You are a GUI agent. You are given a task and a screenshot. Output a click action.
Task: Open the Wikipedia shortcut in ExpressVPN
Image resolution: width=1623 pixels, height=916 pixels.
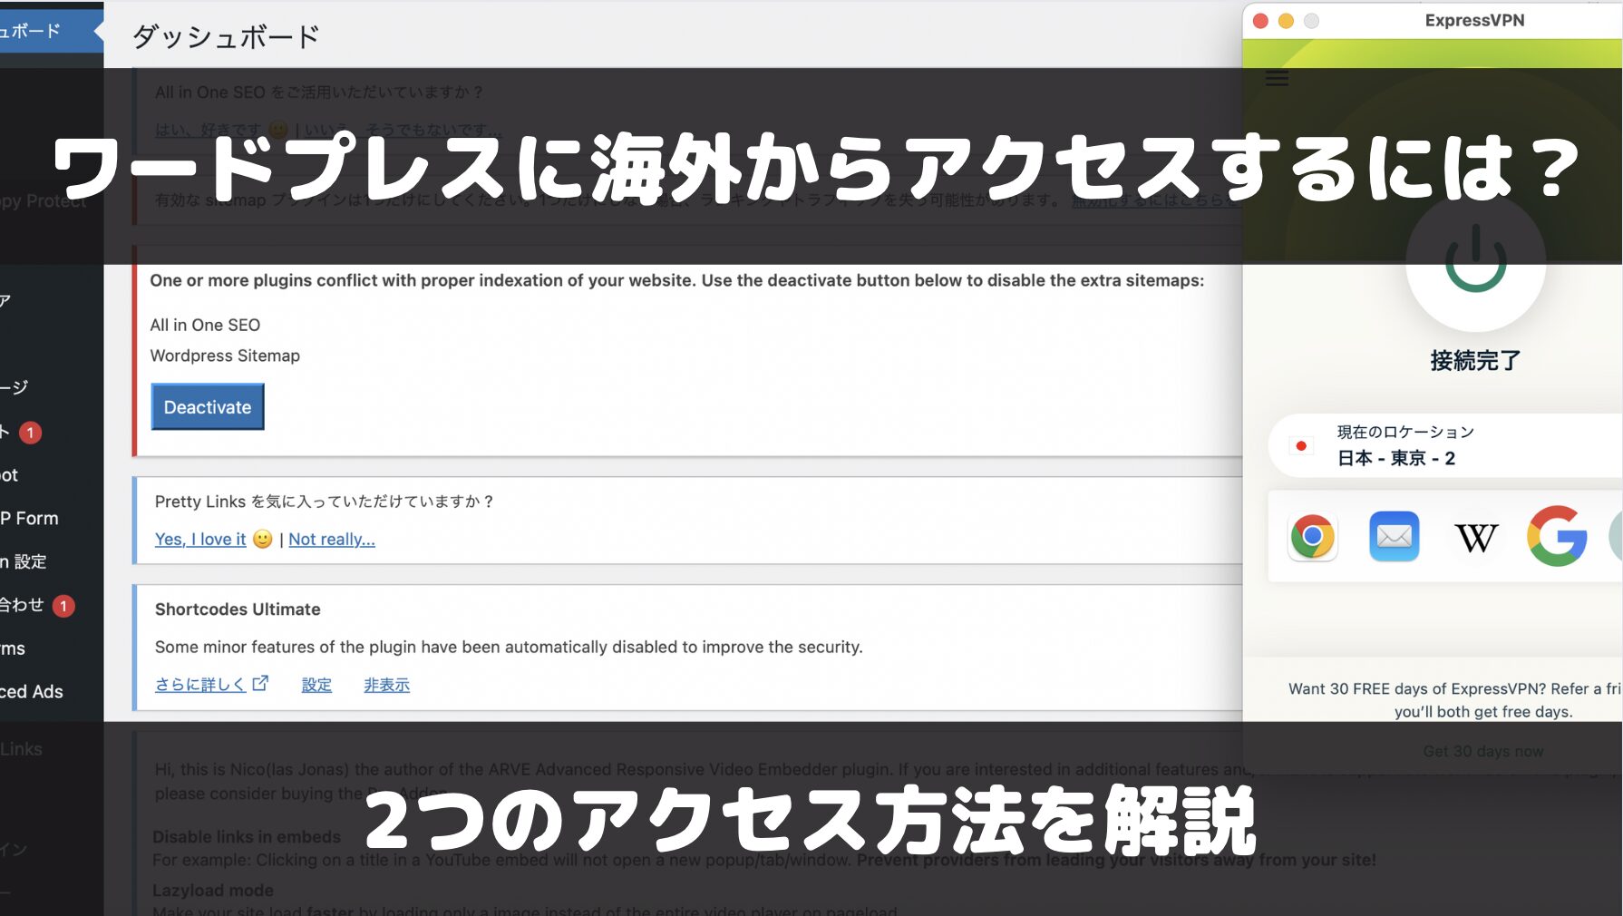(x=1476, y=538)
